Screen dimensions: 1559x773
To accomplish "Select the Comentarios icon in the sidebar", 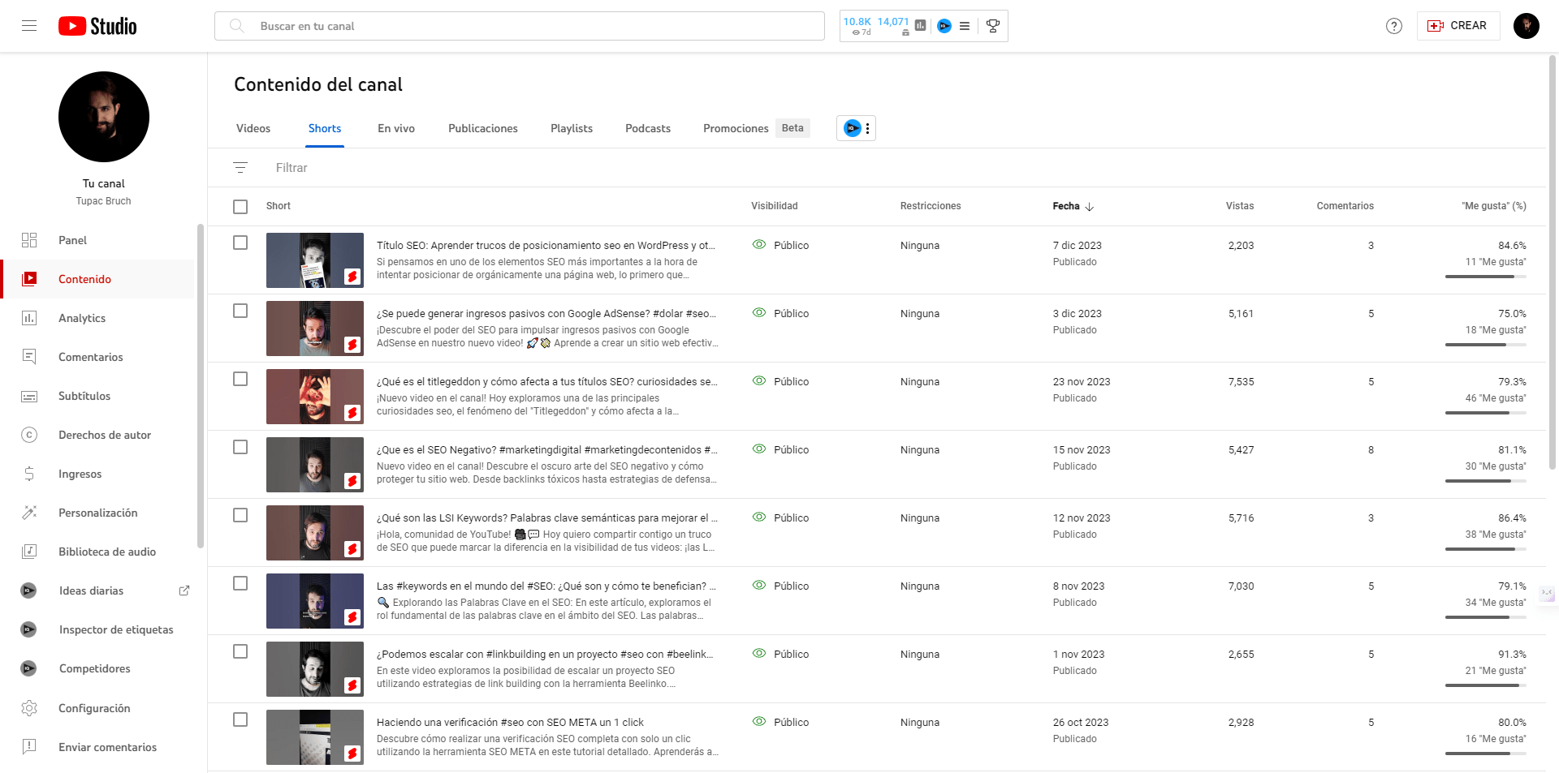I will (30, 357).
